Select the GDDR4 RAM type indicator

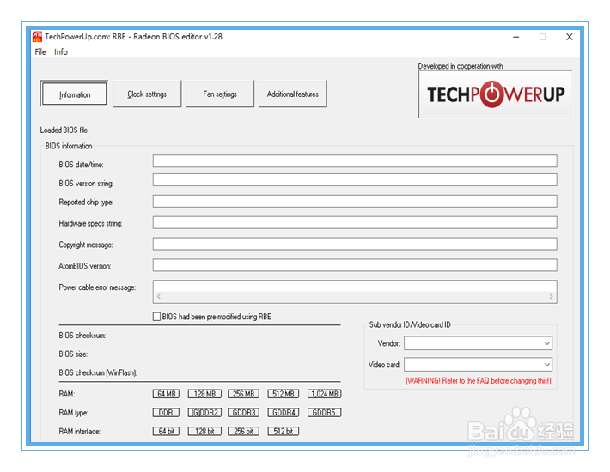pos(284,413)
